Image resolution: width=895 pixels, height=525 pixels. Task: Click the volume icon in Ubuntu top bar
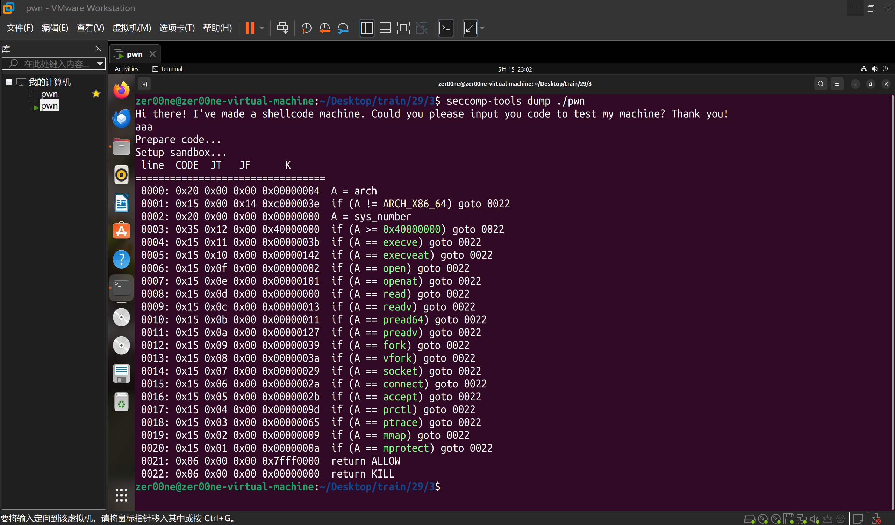click(874, 69)
